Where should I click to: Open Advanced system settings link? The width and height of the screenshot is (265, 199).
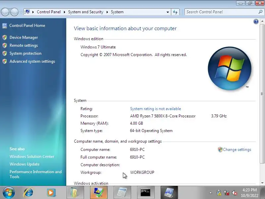click(x=32, y=61)
